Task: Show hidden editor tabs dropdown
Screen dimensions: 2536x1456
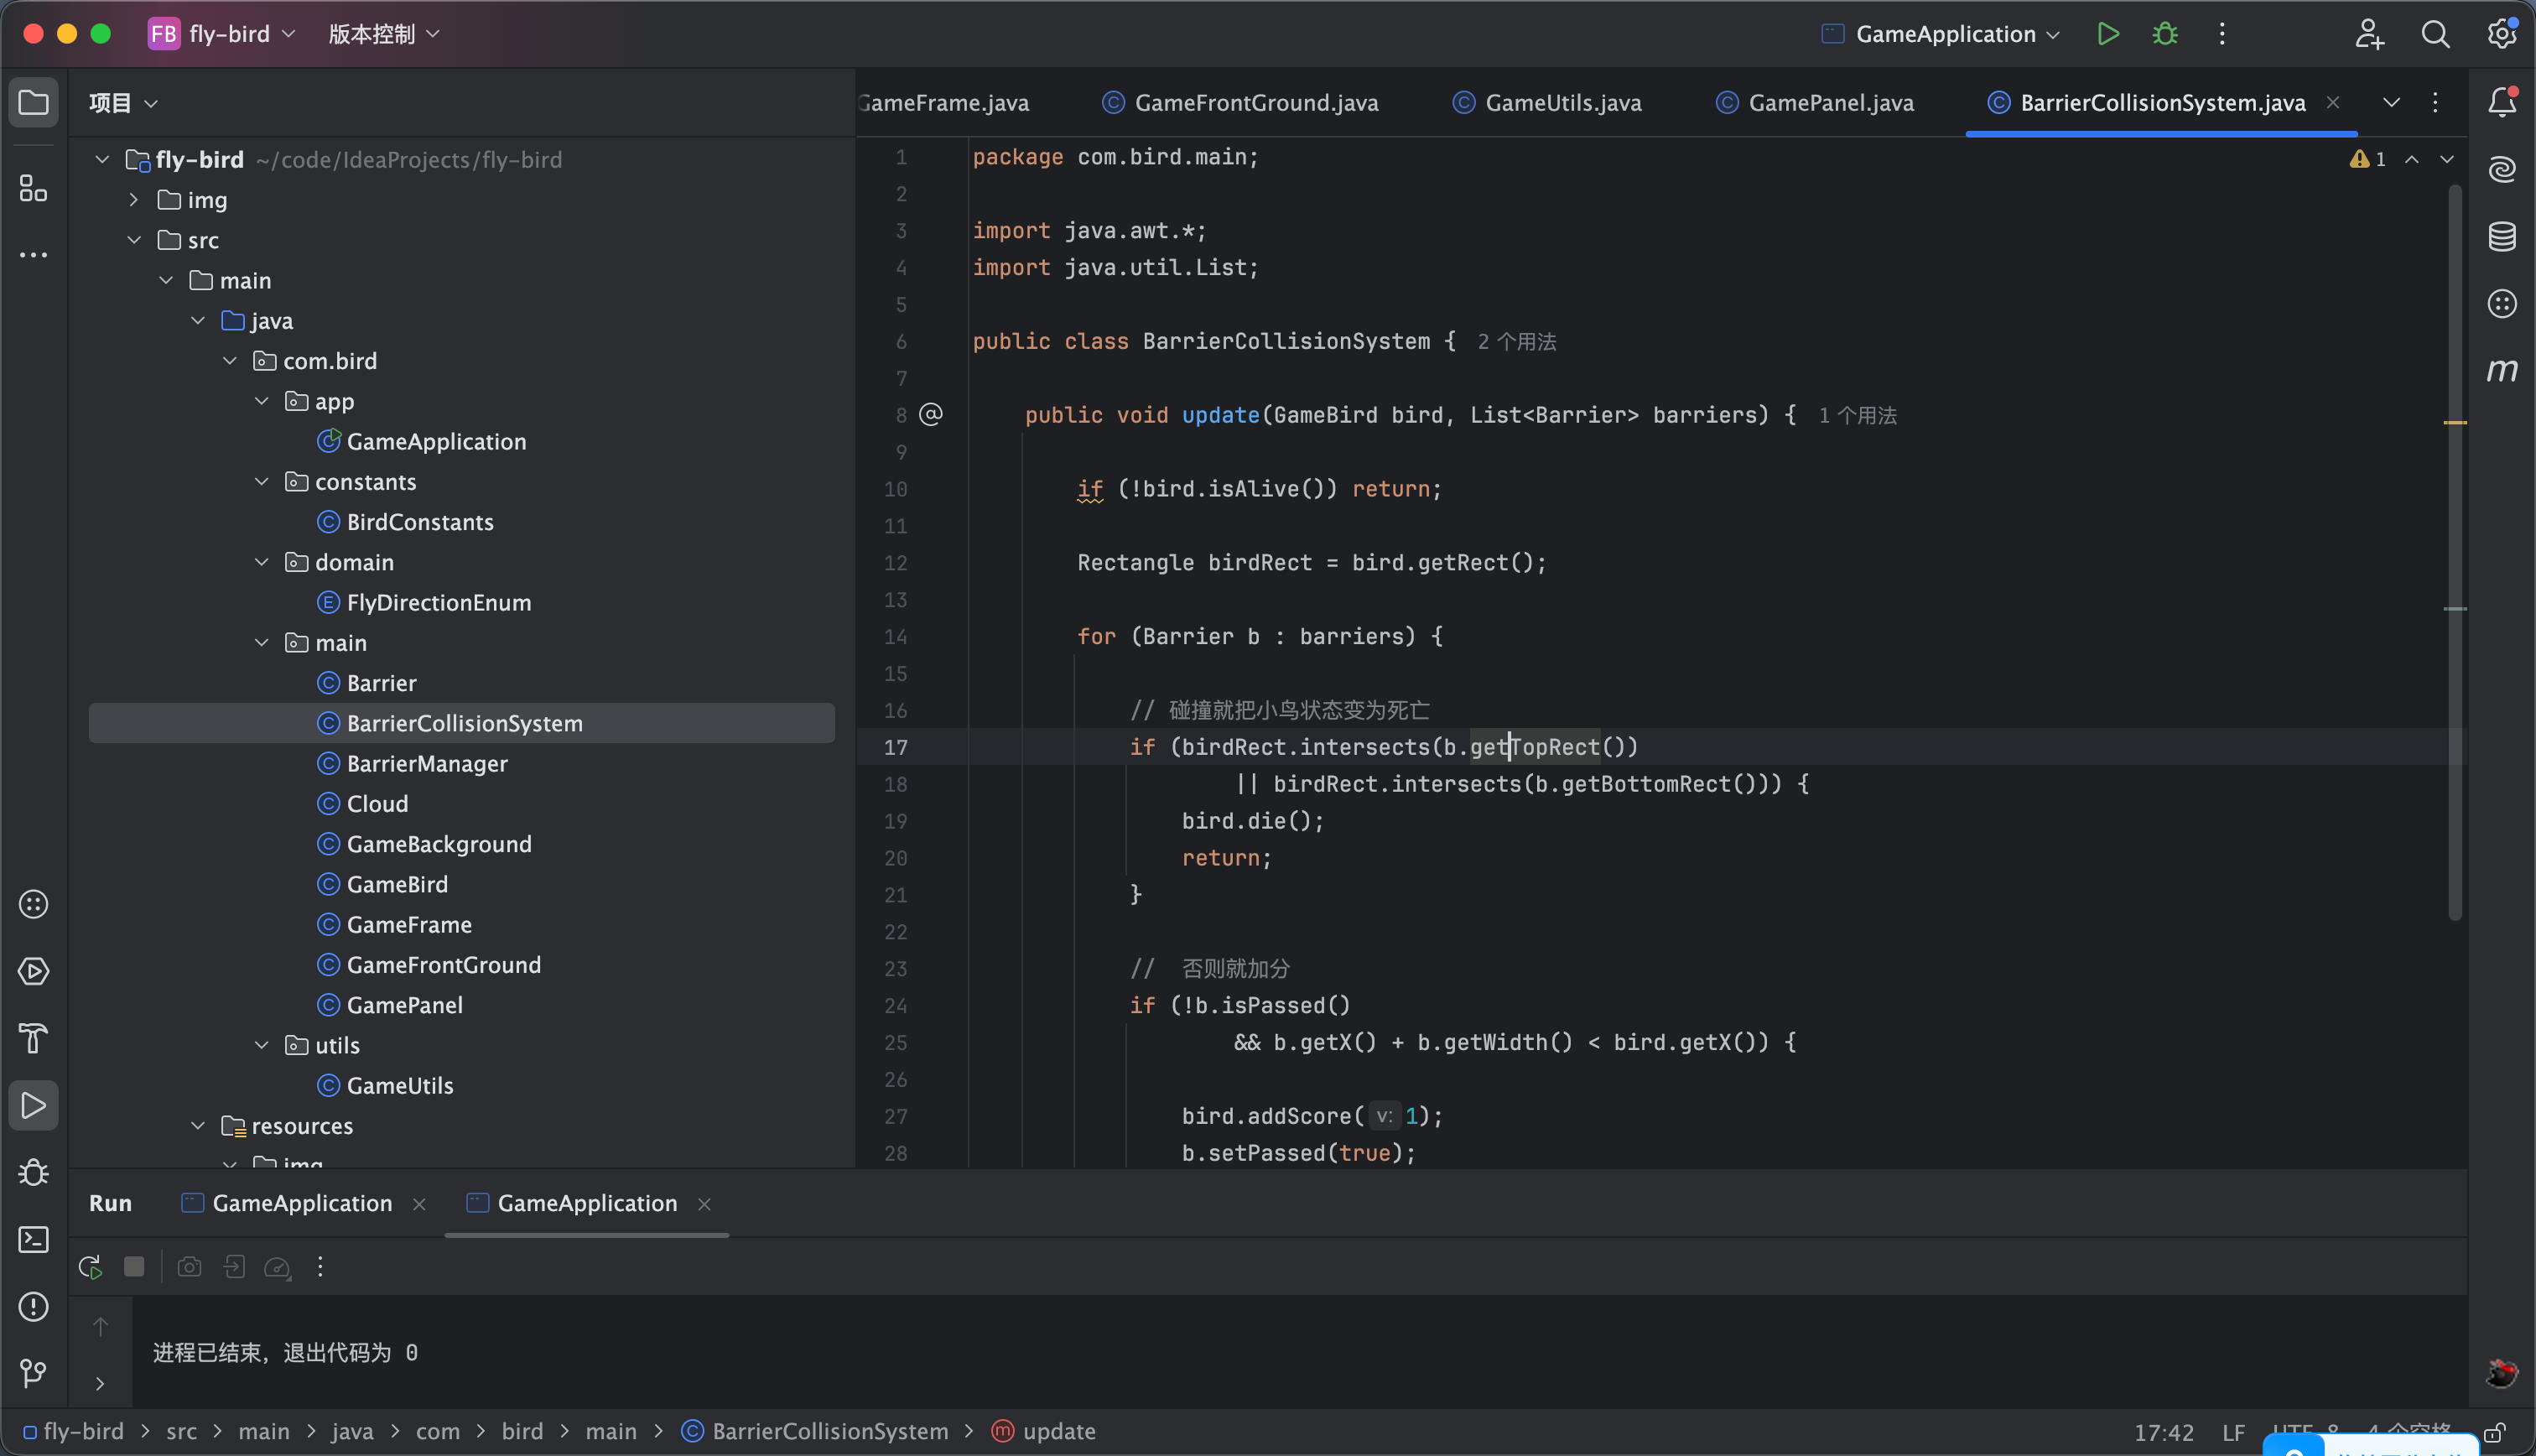Action: [2391, 102]
